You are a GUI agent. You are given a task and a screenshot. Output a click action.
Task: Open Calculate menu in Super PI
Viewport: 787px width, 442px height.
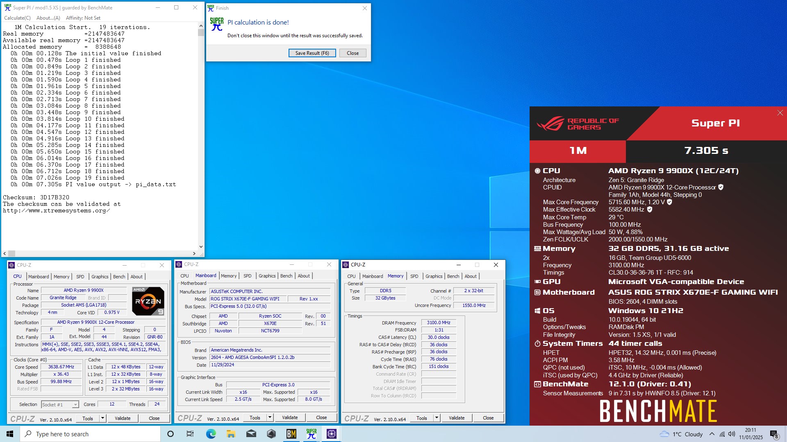coord(17,18)
